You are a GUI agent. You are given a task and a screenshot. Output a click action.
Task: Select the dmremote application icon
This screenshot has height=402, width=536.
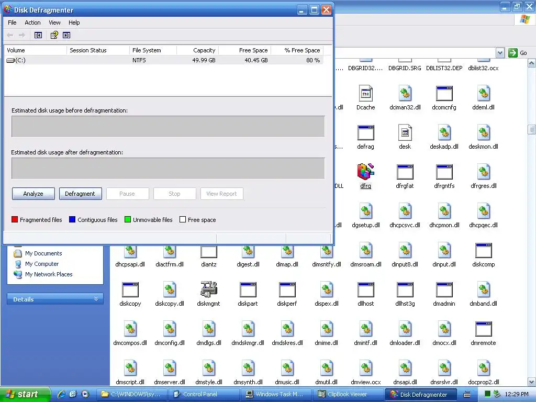coord(483,329)
